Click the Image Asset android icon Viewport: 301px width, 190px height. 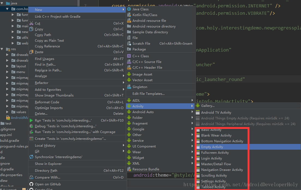[129, 74]
